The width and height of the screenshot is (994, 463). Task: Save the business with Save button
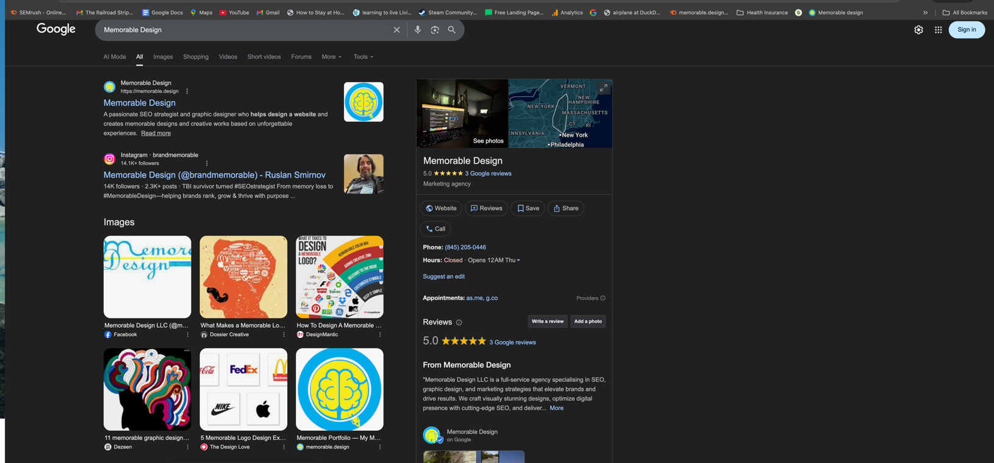tap(527, 209)
